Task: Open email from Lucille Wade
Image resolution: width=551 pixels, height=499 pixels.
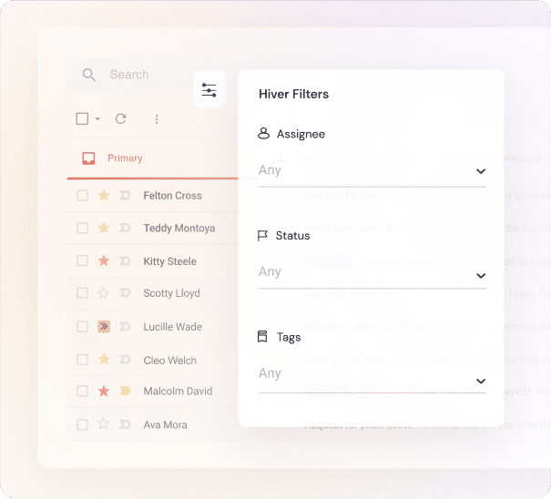Action: [x=172, y=327]
